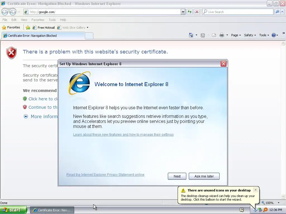Image resolution: width=286 pixels, height=214 pixels.
Task: Open the Tools menu in menu bar
Action: click(x=52, y=20)
